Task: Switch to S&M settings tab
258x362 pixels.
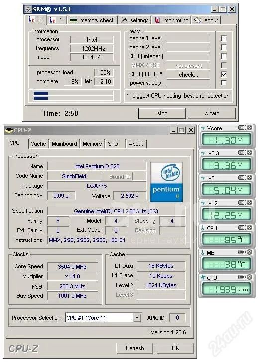Action: tap(134, 20)
